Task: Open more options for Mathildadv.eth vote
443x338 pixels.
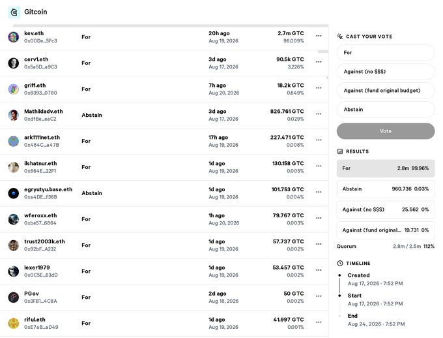Action: 319,114
